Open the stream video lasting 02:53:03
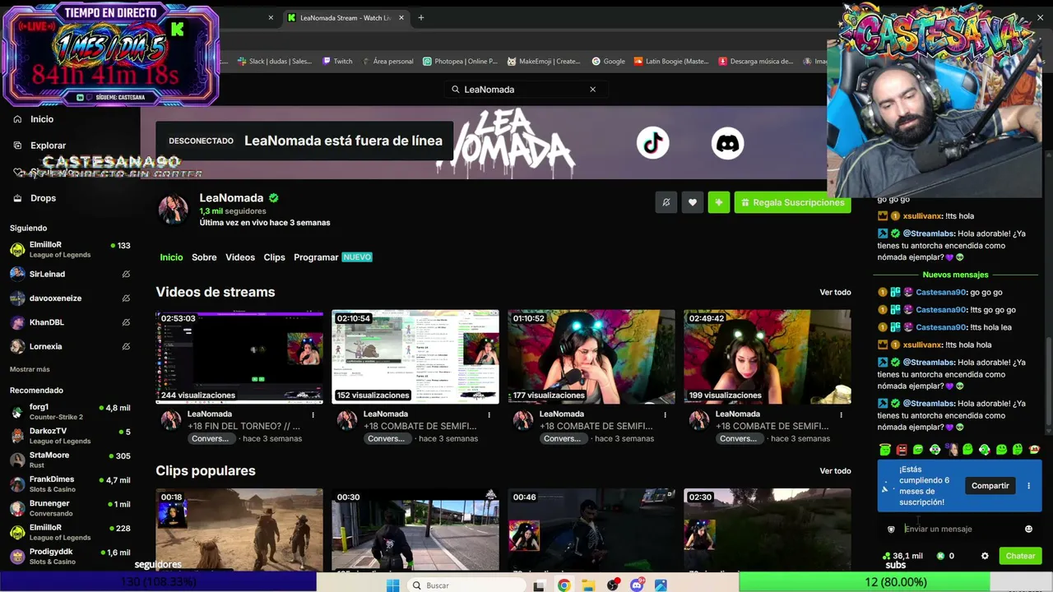The image size is (1053, 592). pos(239,357)
